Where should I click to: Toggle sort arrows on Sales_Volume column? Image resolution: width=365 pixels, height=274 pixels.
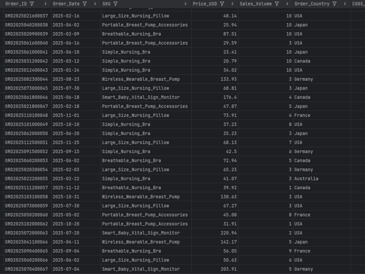[287, 4]
